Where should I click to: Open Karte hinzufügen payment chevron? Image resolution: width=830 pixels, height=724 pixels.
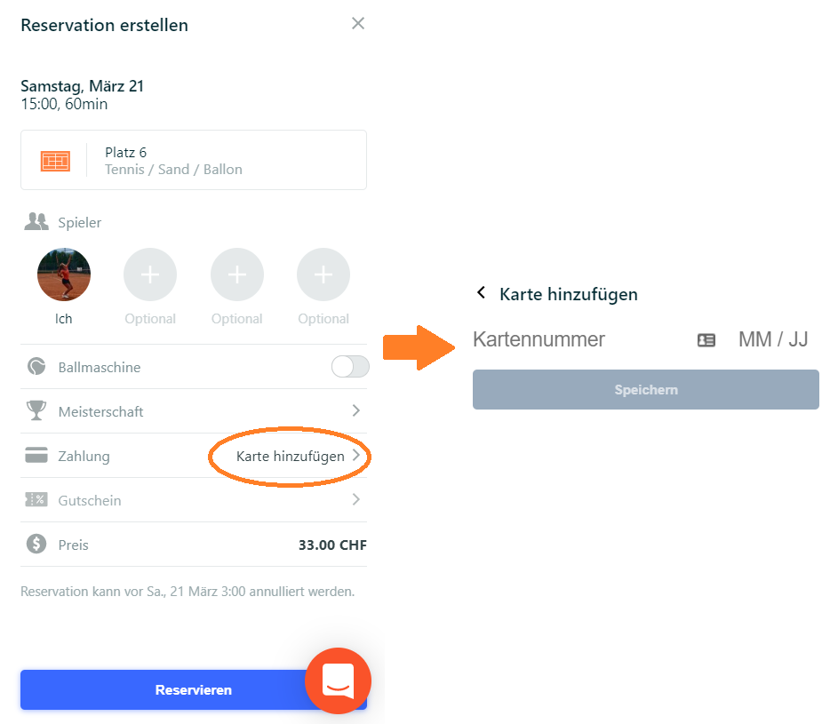point(356,455)
